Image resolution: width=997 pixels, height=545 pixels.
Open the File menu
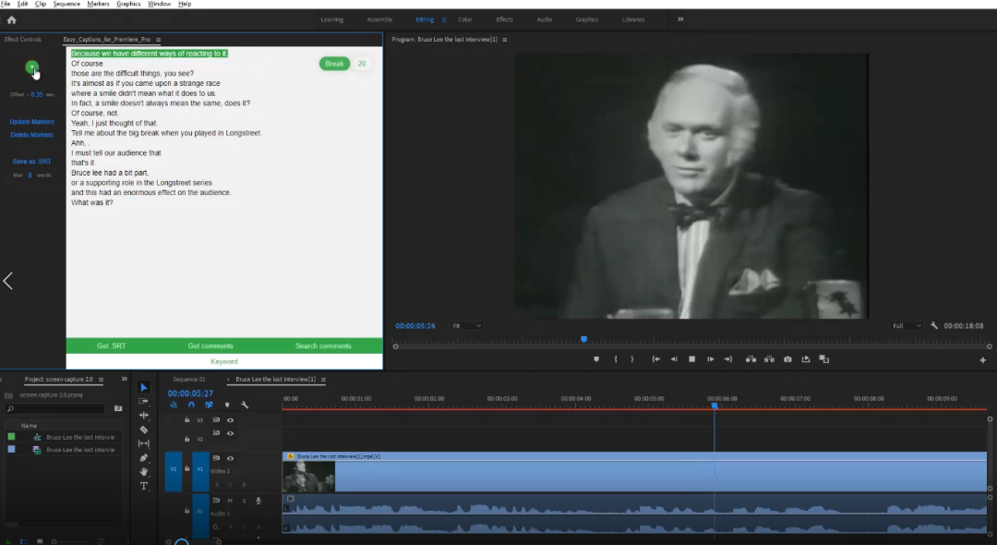(x=6, y=4)
